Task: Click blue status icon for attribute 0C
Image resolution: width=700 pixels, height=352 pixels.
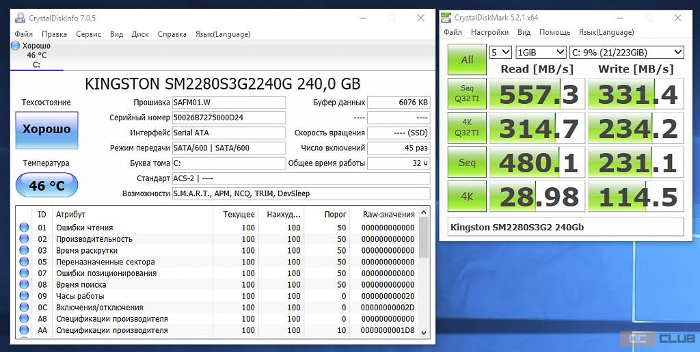Action: coord(24,308)
